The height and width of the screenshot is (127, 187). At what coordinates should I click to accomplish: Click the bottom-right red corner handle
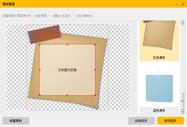coord(95,95)
